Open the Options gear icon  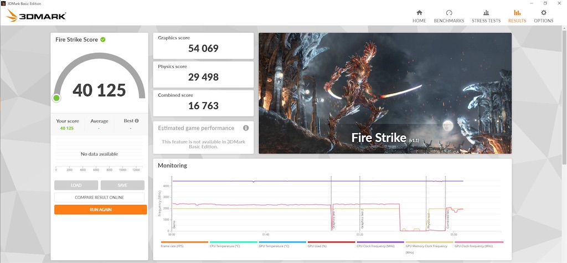544,13
